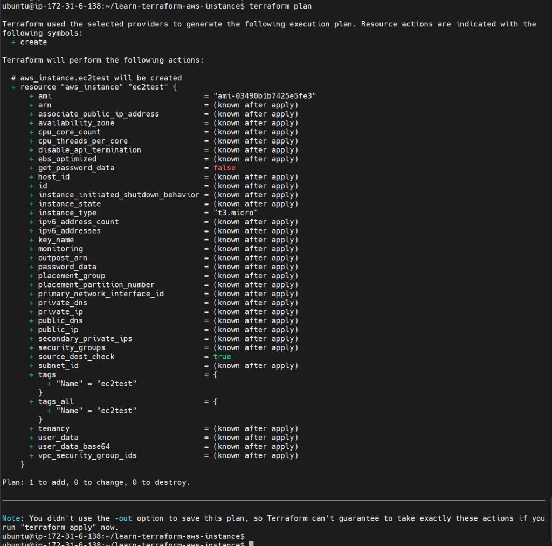Click the primary_network_interface_id attribute
This screenshot has width=552, height=546.
pos(101,294)
